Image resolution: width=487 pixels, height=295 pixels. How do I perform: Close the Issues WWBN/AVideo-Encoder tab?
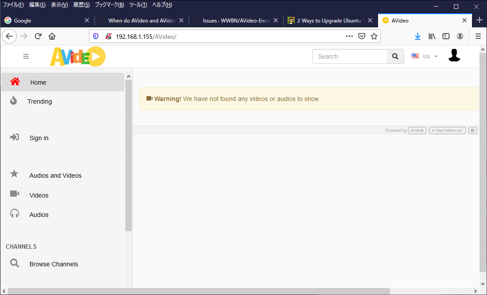click(276, 20)
